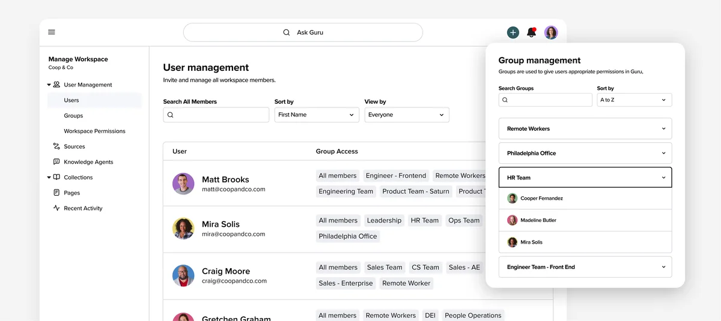The height and width of the screenshot is (321, 721).
Task: Open the A to Z sort dropdown
Action: pos(634,100)
